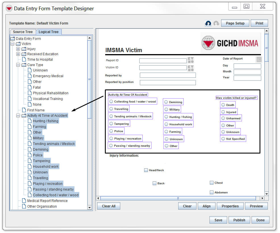Check the Head/Neck checkbox
The height and width of the screenshot is (233, 280).
(146, 170)
